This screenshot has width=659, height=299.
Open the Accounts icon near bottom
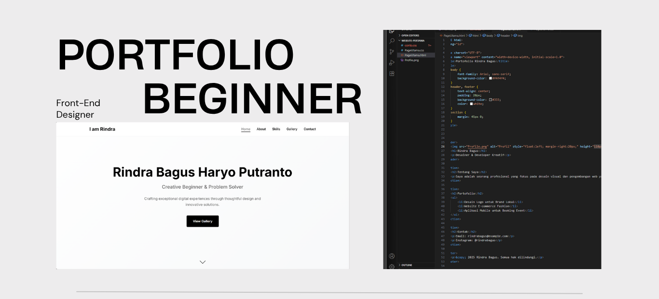[392, 256]
